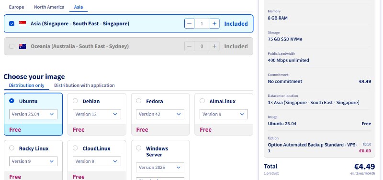Select the Debian radio button
This screenshot has width=383, height=180.
75,101
